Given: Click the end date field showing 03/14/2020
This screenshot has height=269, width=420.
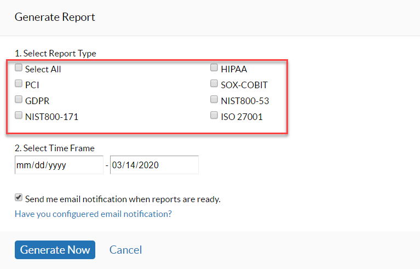Looking at the screenshot, I should (x=154, y=165).
